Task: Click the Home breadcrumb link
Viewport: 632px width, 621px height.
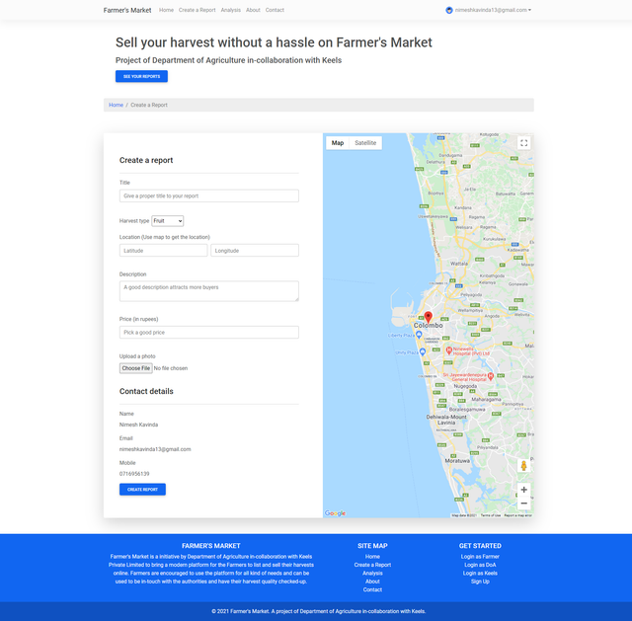Action: [x=117, y=105]
